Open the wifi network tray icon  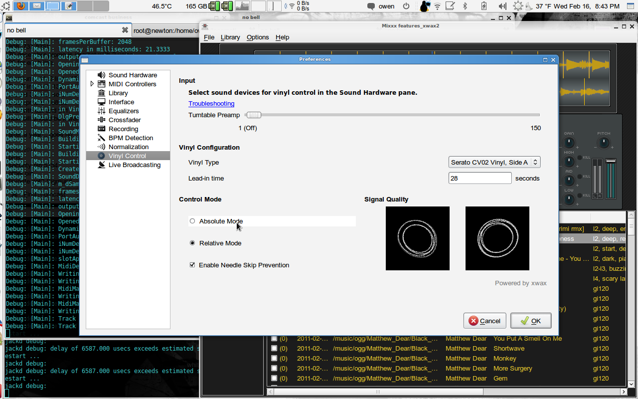(437, 6)
